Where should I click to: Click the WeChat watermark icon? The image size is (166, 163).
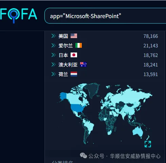point(84,155)
